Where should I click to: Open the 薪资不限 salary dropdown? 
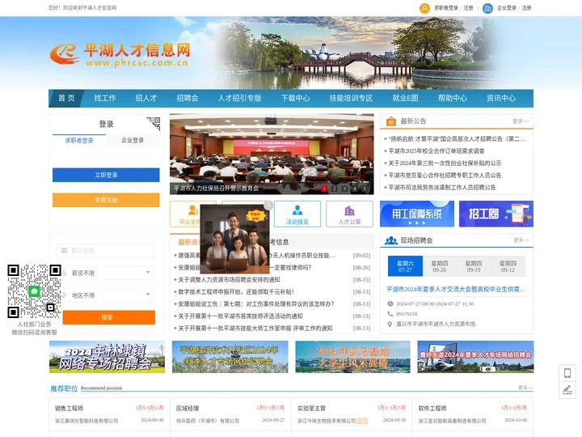pyautogui.click(x=106, y=274)
